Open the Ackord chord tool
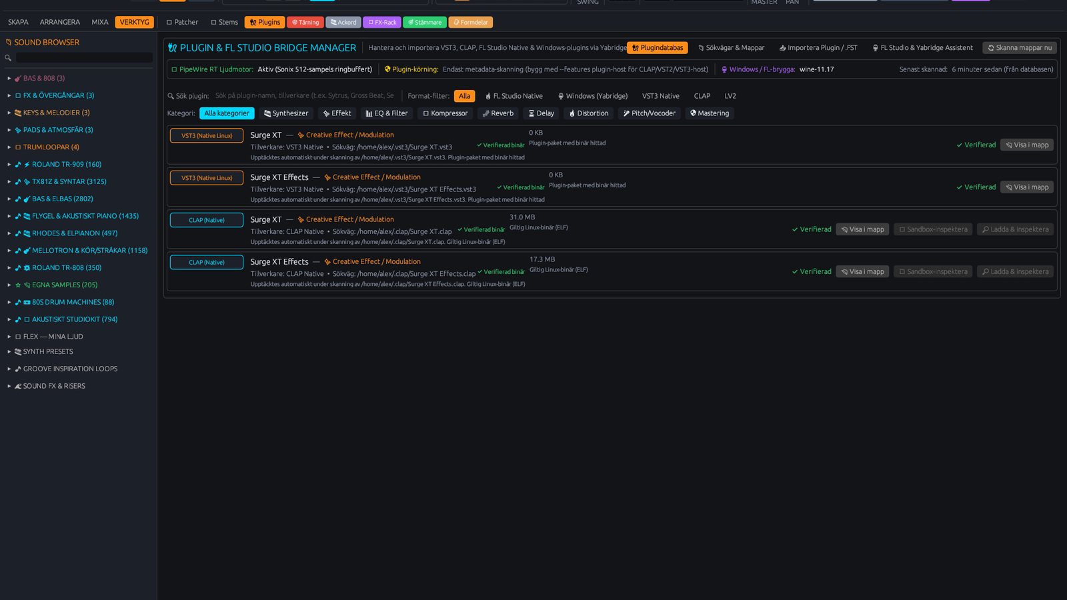This screenshot has width=1067, height=600. point(343,22)
